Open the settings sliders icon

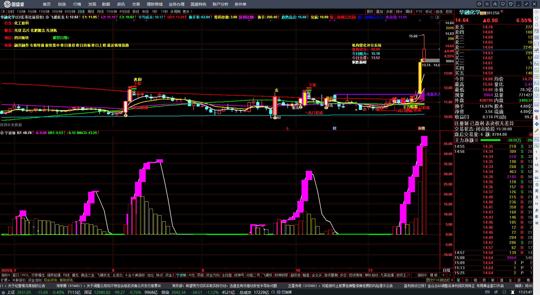pos(487,4)
